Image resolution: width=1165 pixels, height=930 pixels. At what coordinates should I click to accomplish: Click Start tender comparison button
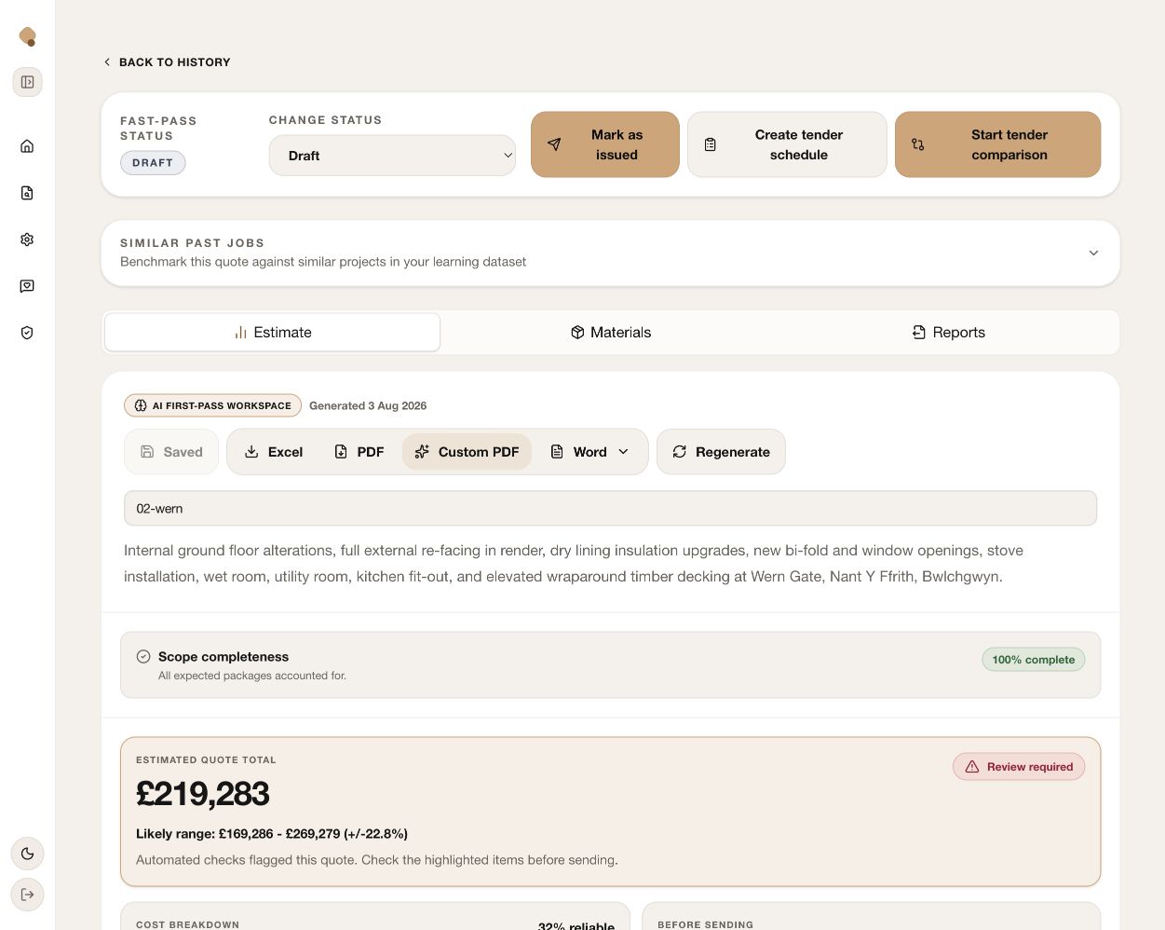point(998,144)
